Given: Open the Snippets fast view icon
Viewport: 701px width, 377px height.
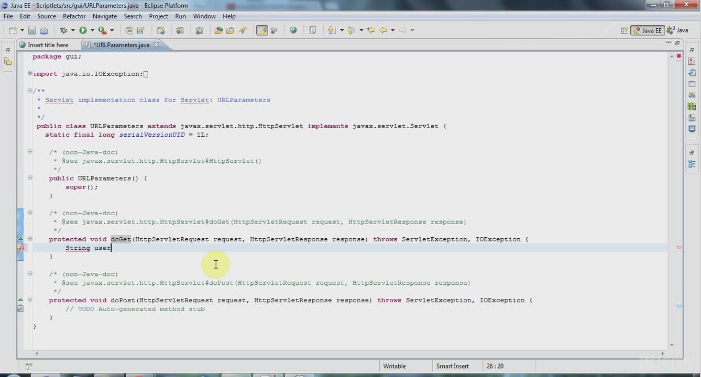Looking at the screenshot, I should pos(692,117).
